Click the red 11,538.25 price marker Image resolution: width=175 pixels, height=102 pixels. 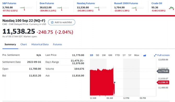tap(163, 82)
